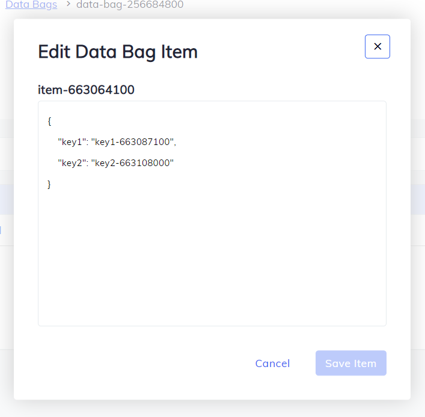Click the breadcrumb chevron separator
Viewport: 425px width, 417px height.
[68, 5]
